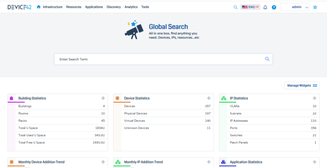Click the IP Statistics green network icon
The image size is (327, 168).
(224, 98)
